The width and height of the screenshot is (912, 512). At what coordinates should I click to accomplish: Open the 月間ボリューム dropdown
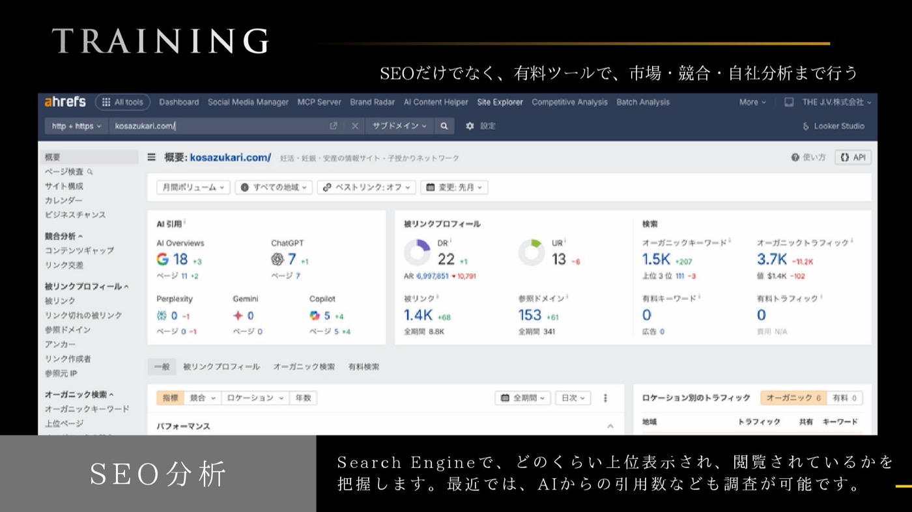(x=193, y=187)
